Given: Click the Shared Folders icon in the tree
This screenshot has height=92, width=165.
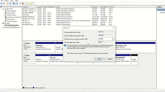Looking at the screenshot, I should click(6, 15).
